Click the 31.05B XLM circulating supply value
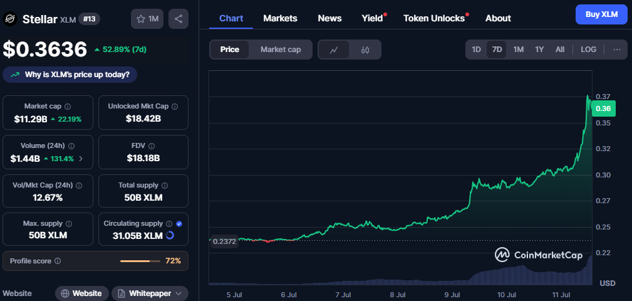 click(138, 235)
